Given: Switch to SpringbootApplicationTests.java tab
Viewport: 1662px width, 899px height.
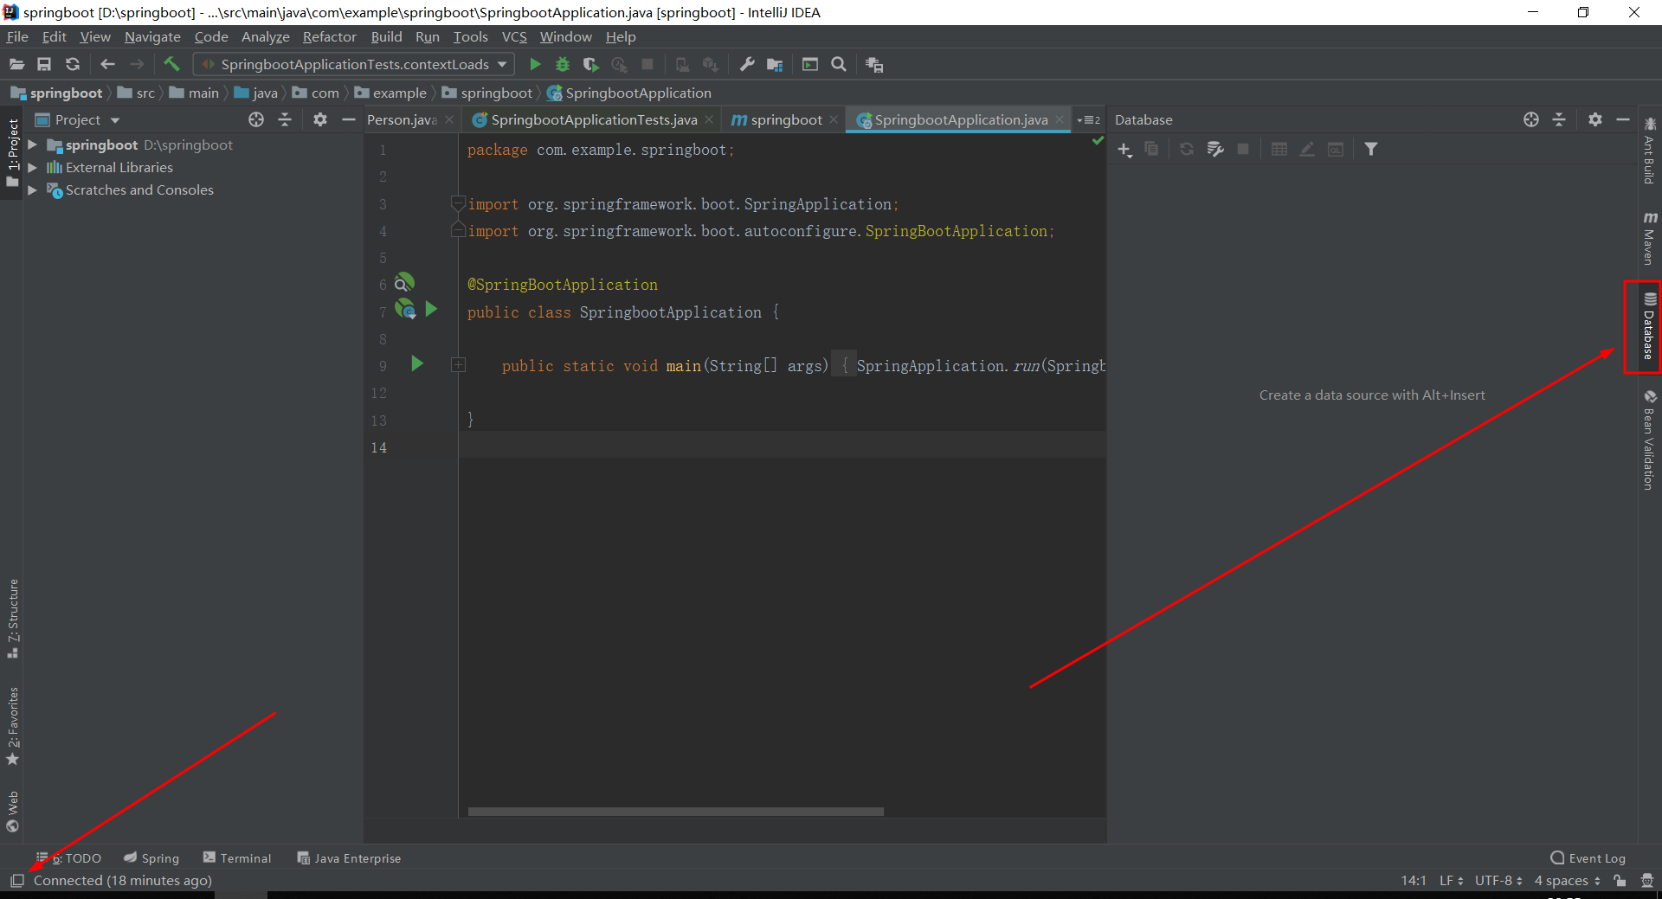Looking at the screenshot, I should click(594, 119).
